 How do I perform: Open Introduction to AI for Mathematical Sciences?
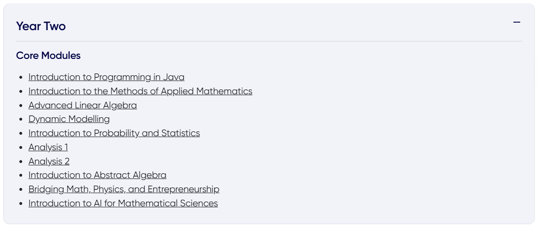click(x=123, y=204)
